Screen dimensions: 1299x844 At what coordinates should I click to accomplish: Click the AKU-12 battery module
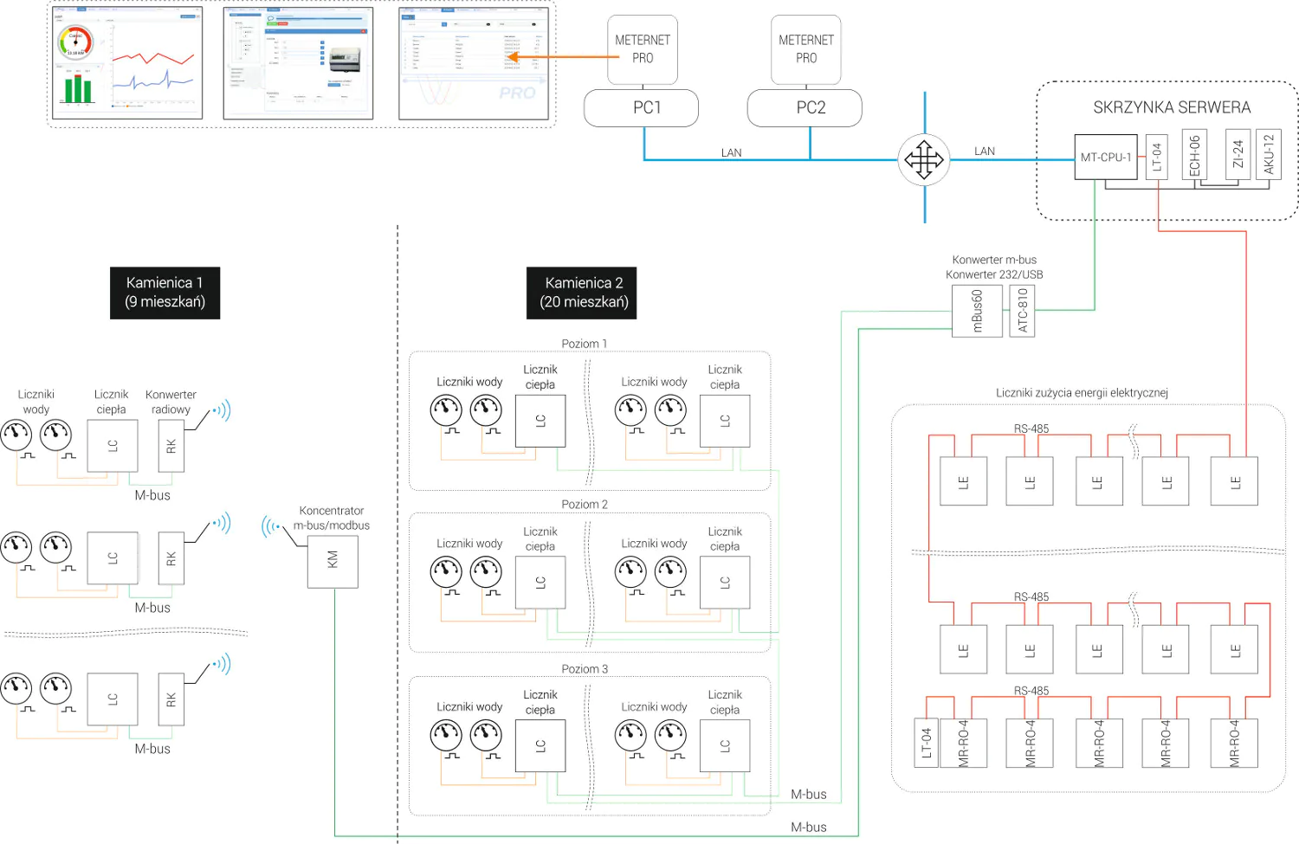pos(1270,156)
